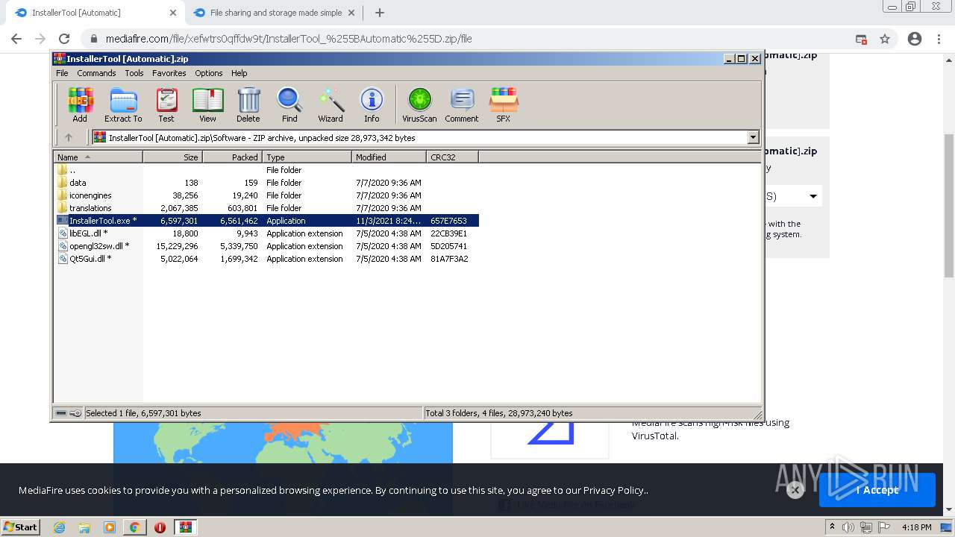
Task: Click the mediafire.com address bar
Action: point(289,39)
